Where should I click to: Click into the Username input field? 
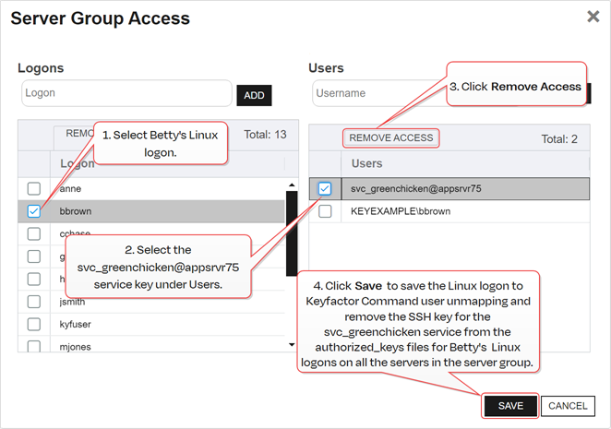click(378, 93)
